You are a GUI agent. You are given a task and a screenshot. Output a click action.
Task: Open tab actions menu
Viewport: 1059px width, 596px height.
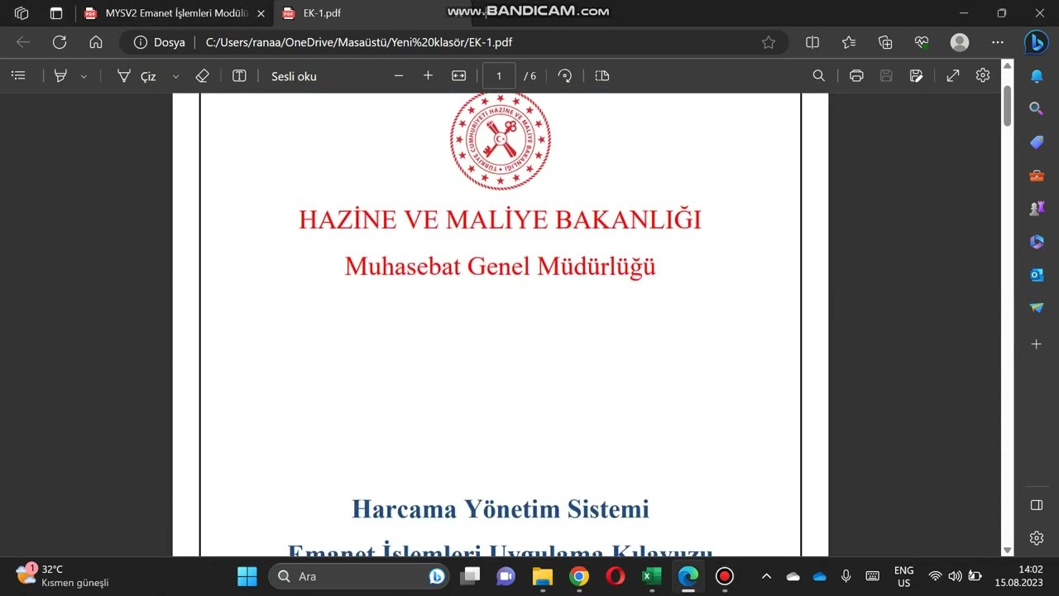click(x=56, y=13)
